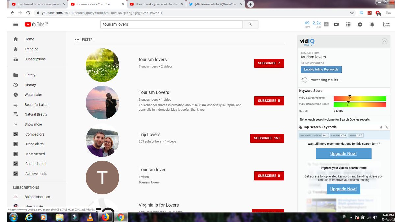Open the Windows Start menu
This screenshot has width=395, height=222.
[13, 217]
